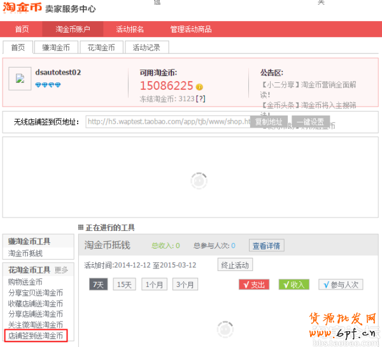This screenshot has width=382, height=347.
Task: Switch to the 活动记录 tab
Action: pyautogui.click(x=147, y=47)
